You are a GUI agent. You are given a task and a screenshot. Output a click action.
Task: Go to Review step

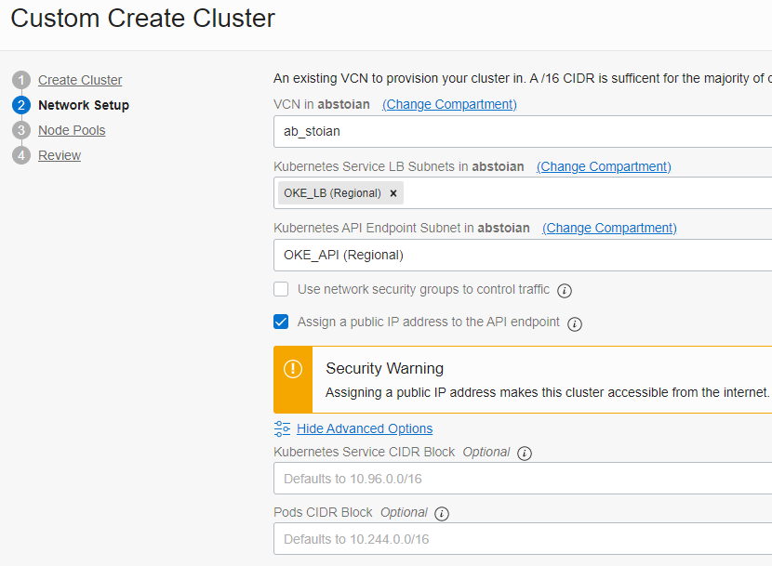click(60, 156)
